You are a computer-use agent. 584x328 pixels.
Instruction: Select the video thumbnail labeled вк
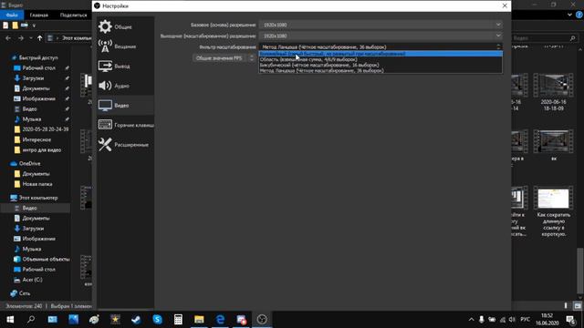554,146
